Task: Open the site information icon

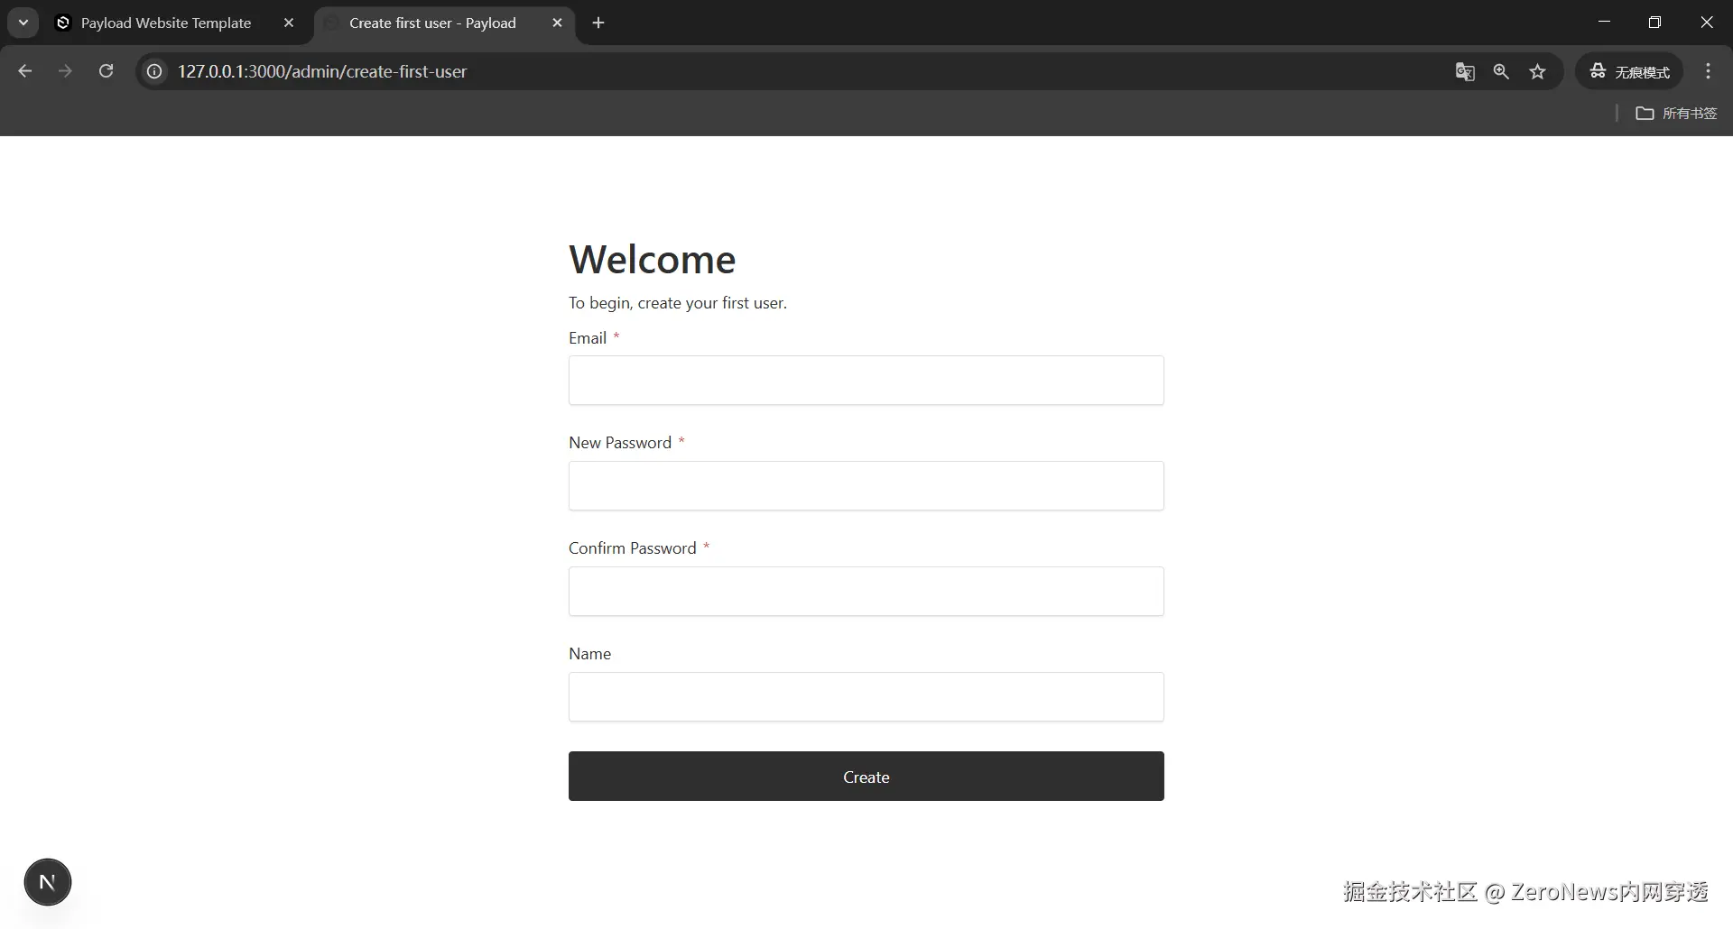Action: [154, 71]
